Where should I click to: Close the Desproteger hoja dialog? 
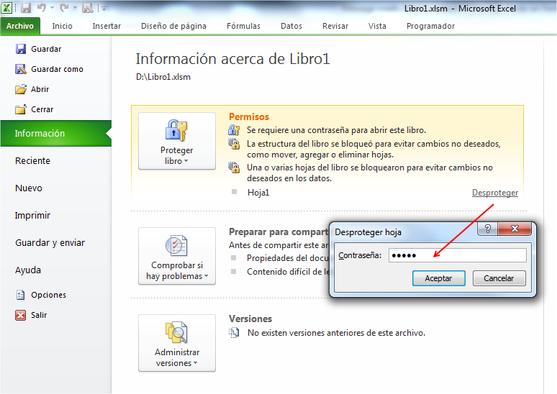point(515,229)
